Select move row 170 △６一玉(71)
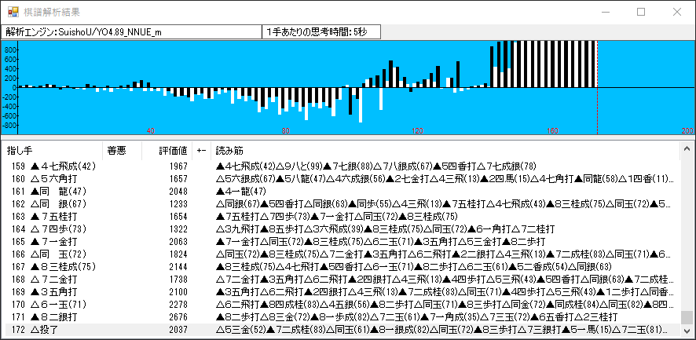 pos(341,304)
